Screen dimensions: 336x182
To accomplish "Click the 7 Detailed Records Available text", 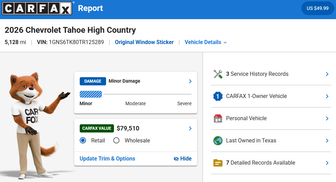I will 261,163.
